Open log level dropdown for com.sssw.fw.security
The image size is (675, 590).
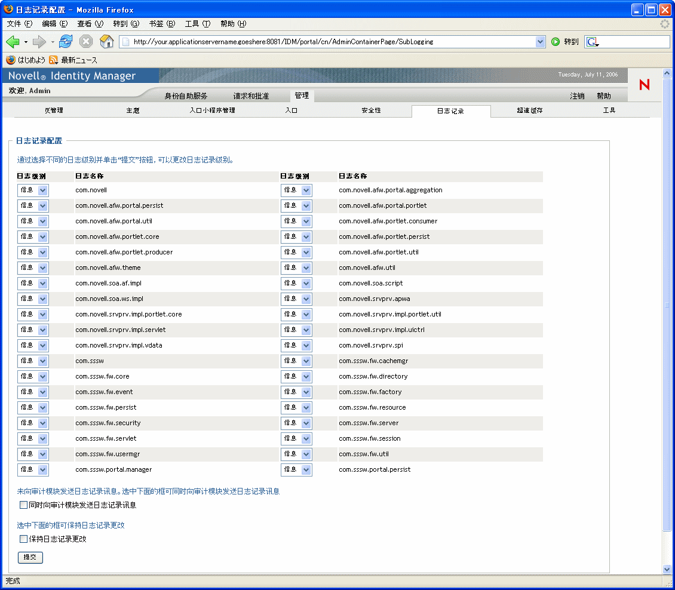pyautogui.click(x=33, y=423)
